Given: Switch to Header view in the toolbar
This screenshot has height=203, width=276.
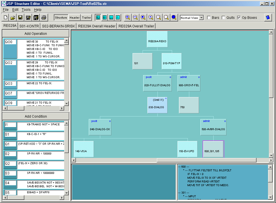Looking at the screenshot, I should tap(74, 17).
